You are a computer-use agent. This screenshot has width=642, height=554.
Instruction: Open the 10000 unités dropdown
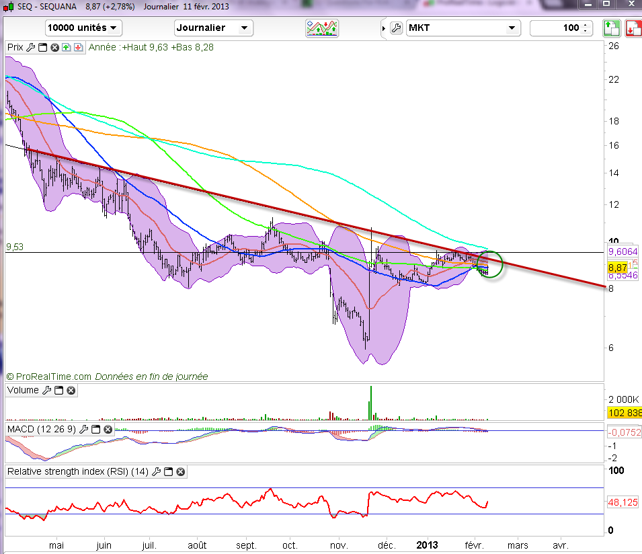coord(84,28)
